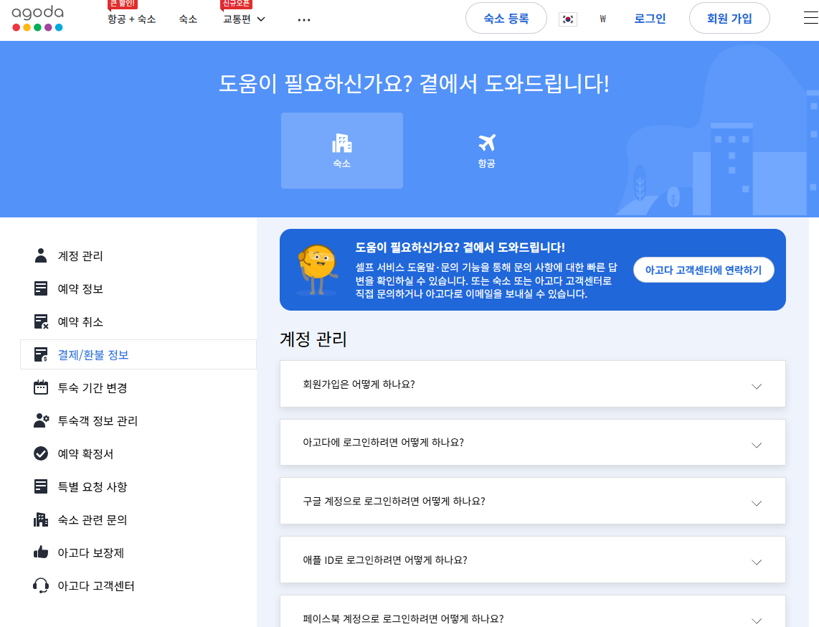Screen dimensions: 819x627
Task: Open the 교통편 dropdown menu
Action: tap(244, 19)
